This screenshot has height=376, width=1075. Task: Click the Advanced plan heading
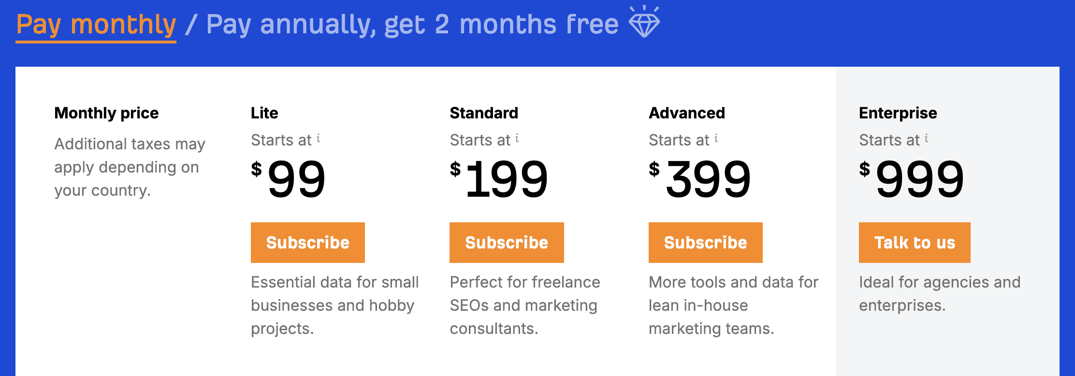tap(687, 113)
